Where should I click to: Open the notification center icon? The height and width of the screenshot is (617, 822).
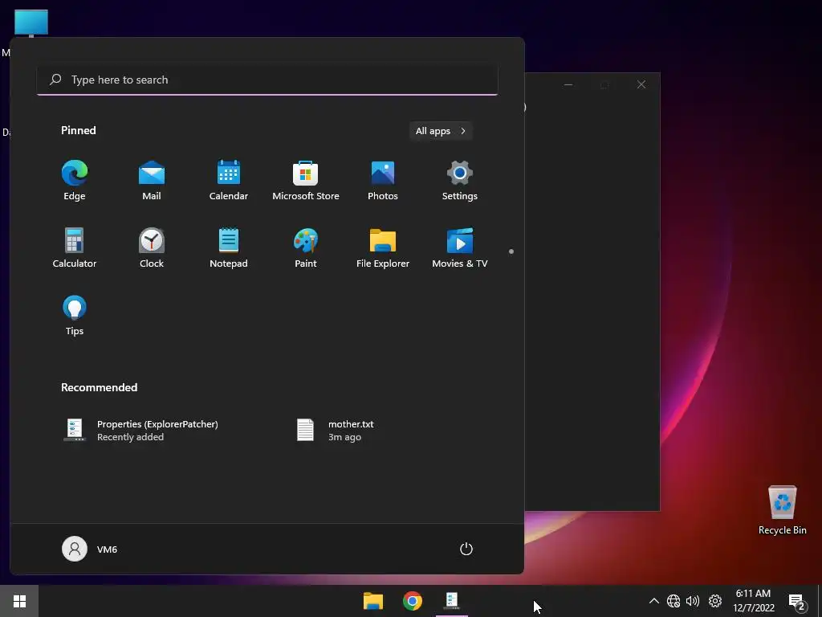(797, 602)
